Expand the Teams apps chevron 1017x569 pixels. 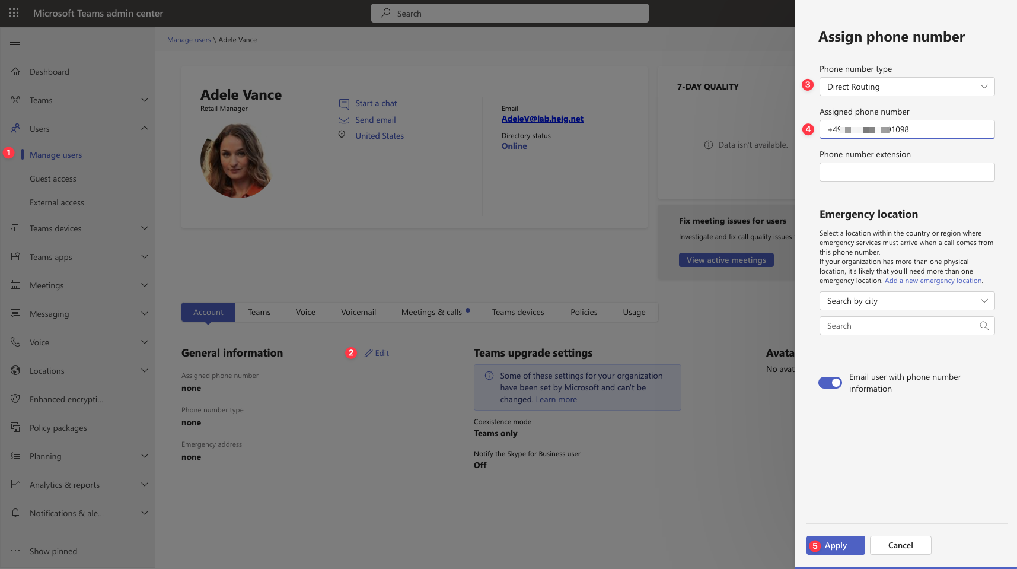pyautogui.click(x=145, y=256)
